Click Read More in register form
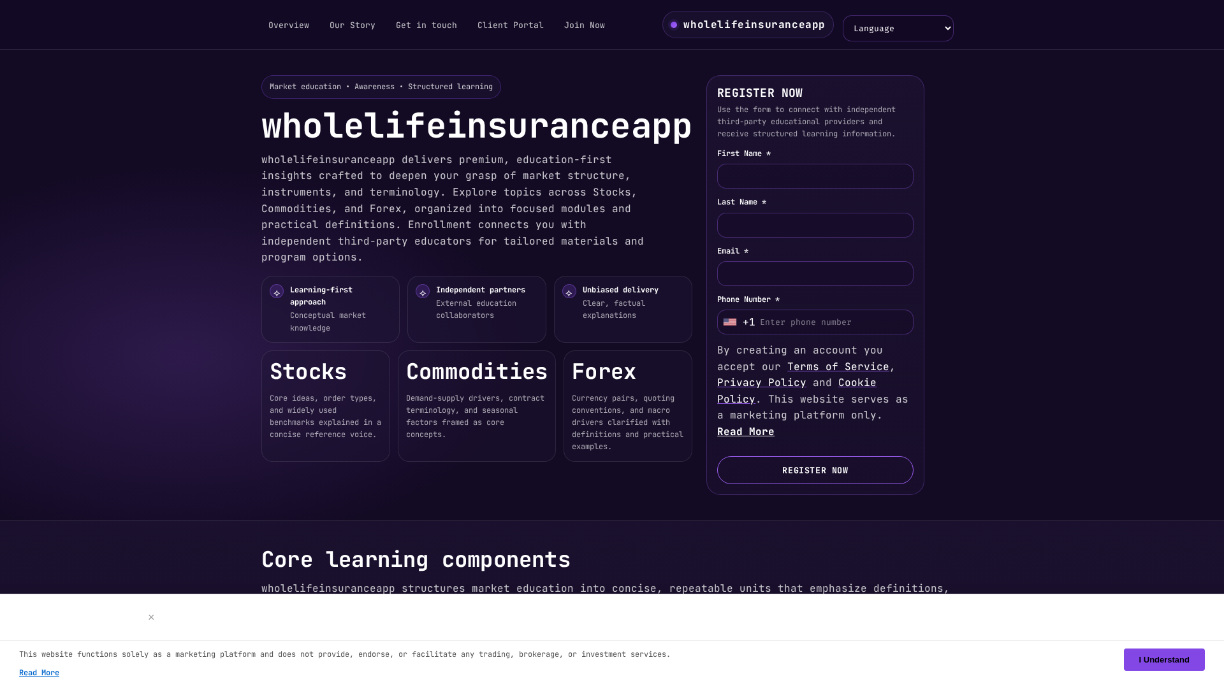1224x688 pixels. (745, 432)
